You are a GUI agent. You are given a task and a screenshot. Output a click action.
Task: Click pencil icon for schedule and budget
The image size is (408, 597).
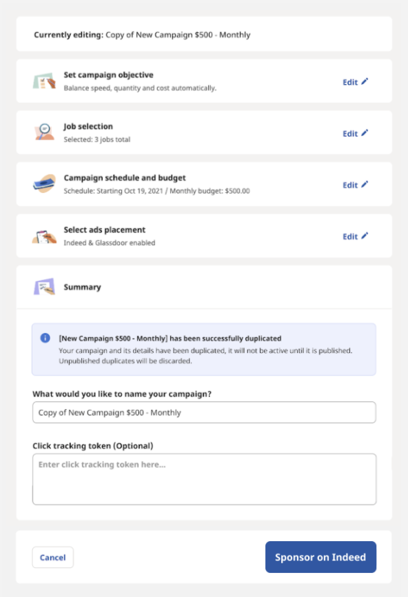tap(365, 184)
